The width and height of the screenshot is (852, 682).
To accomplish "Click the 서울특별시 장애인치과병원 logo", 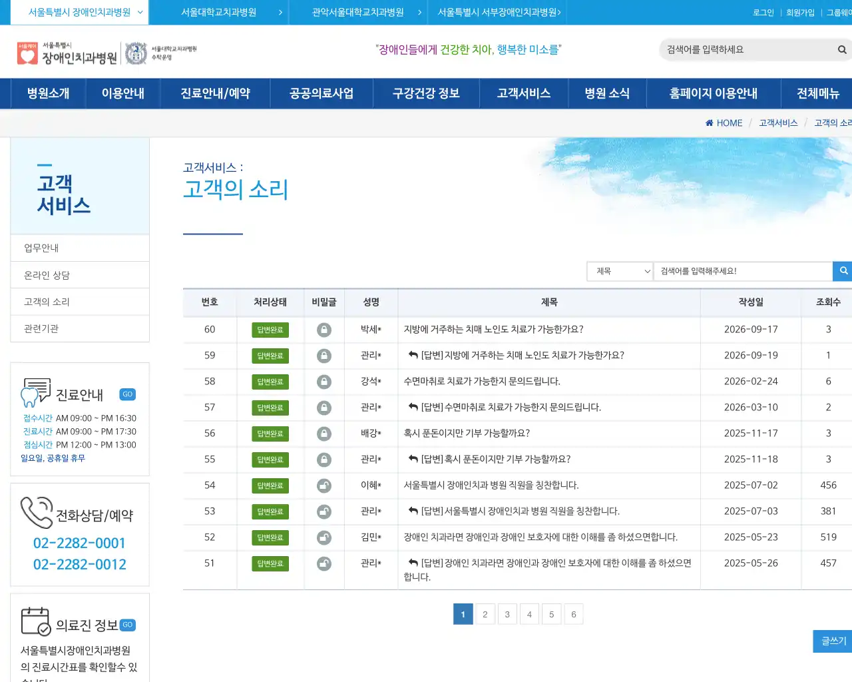I will coord(67,53).
